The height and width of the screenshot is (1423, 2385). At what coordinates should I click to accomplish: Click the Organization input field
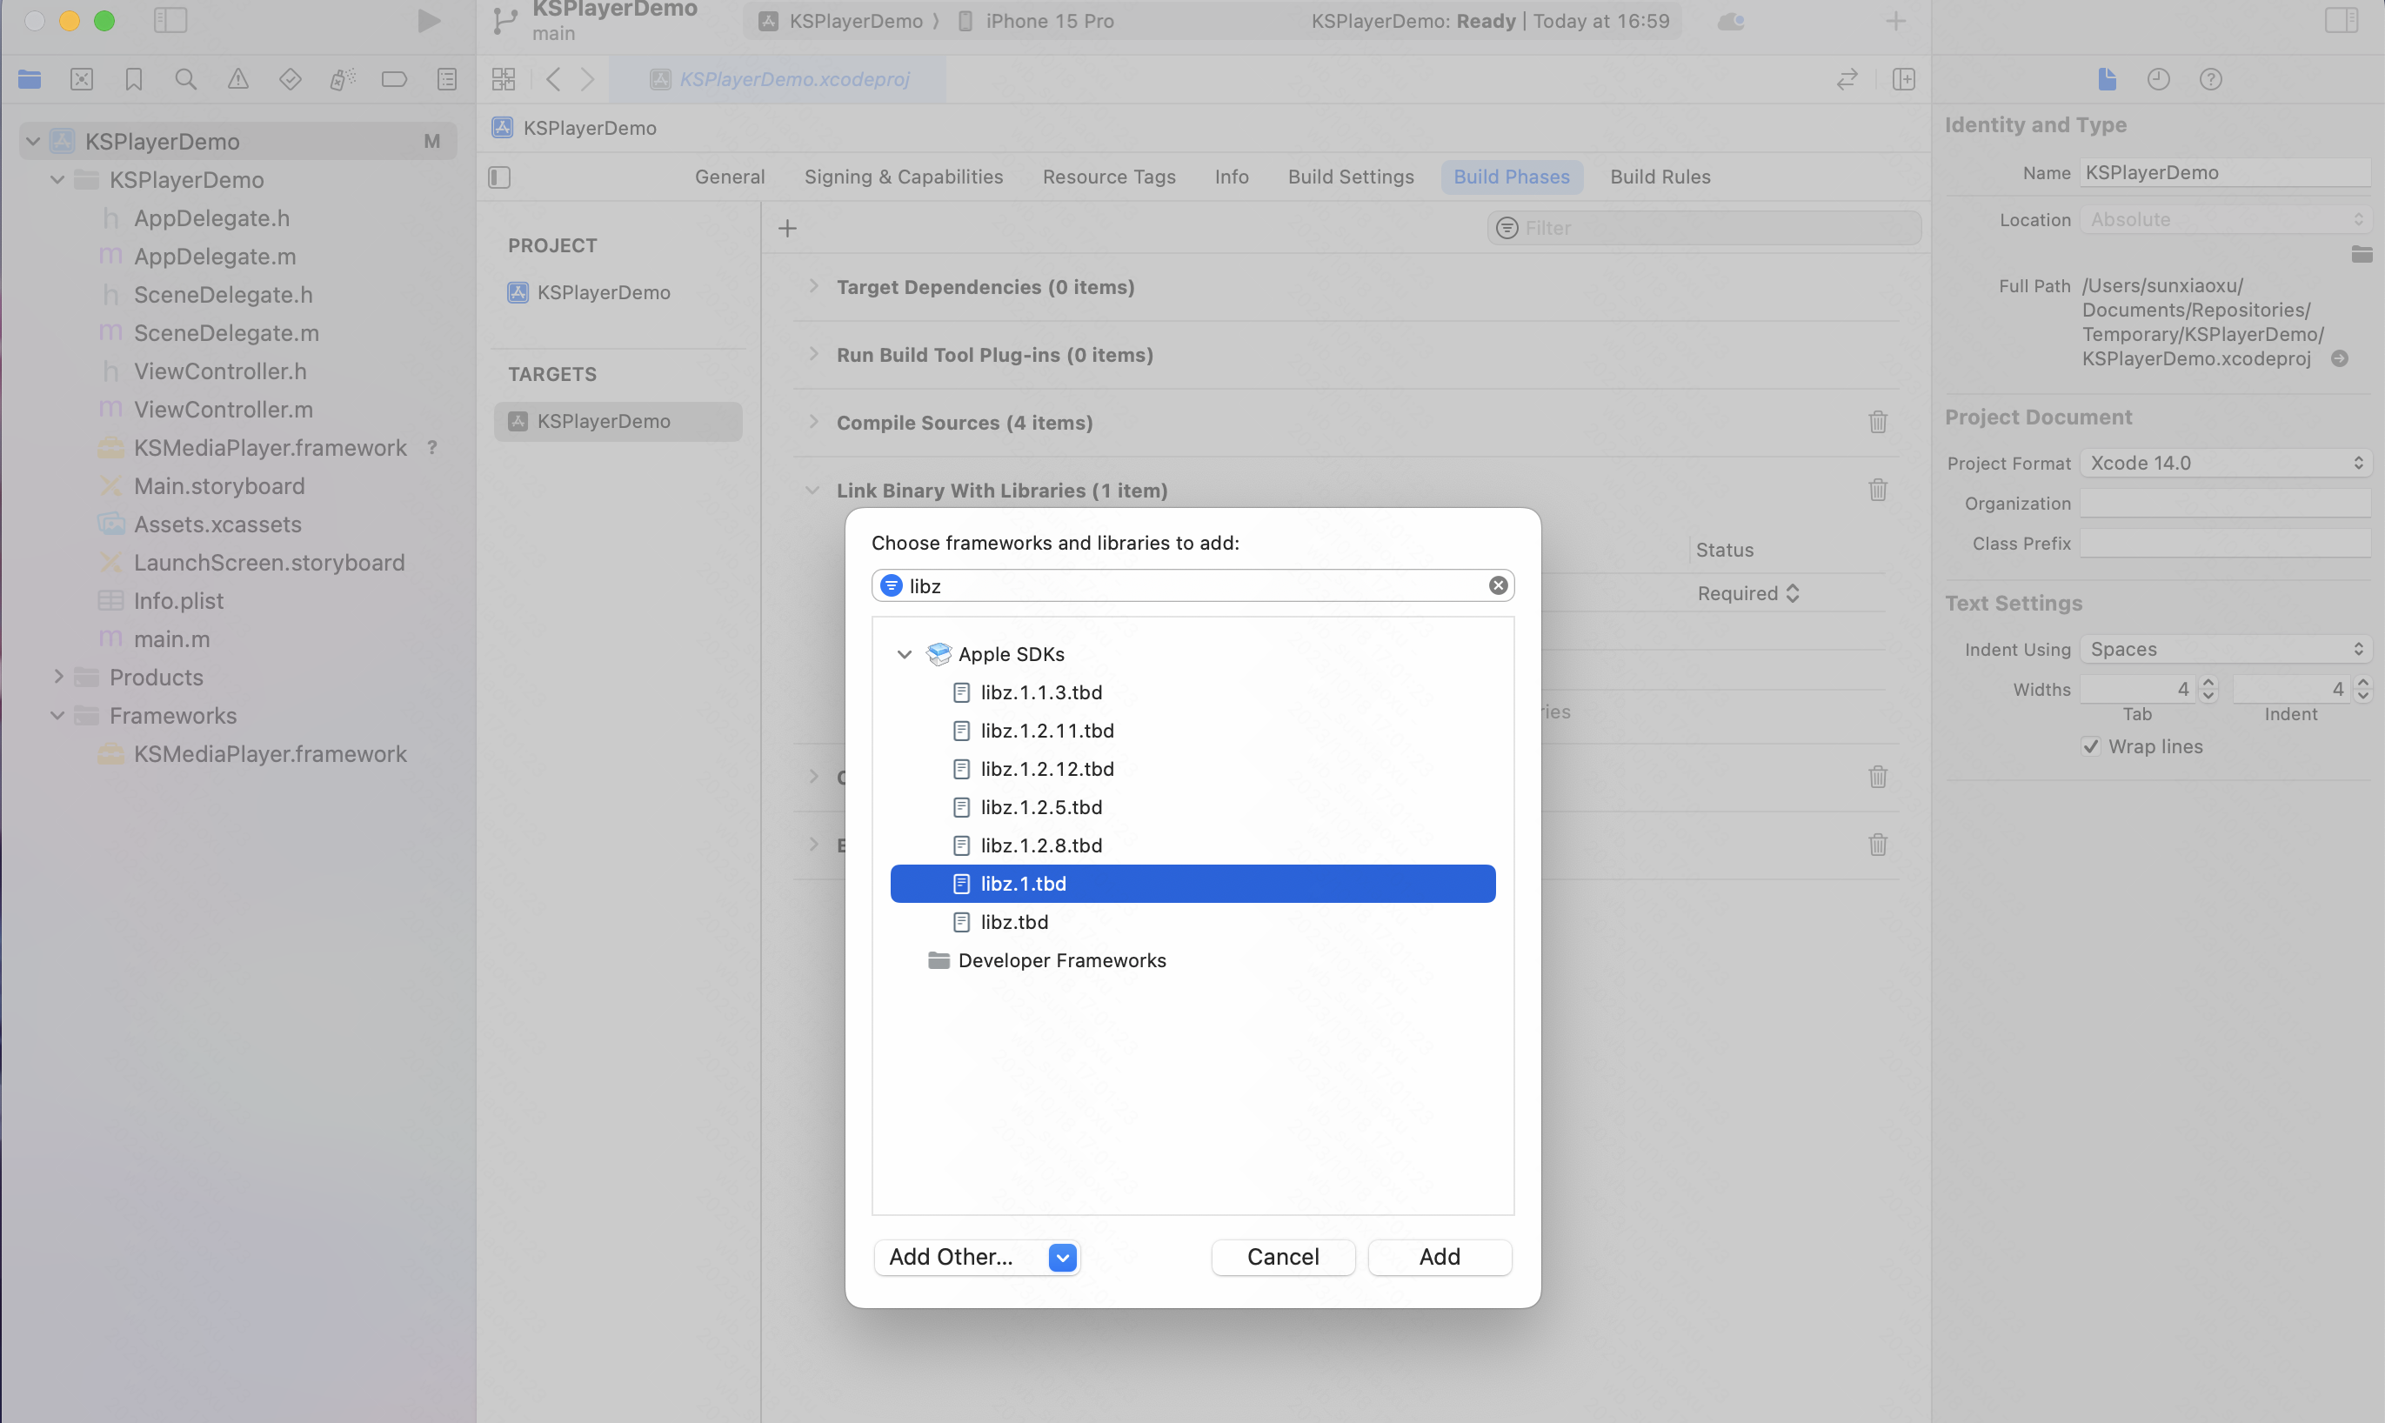pyautogui.click(x=2226, y=504)
